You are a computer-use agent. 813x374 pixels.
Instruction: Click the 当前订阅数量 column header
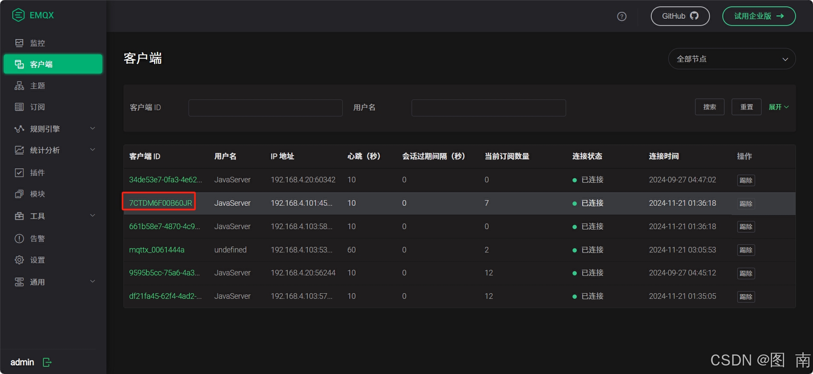coord(507,156)
